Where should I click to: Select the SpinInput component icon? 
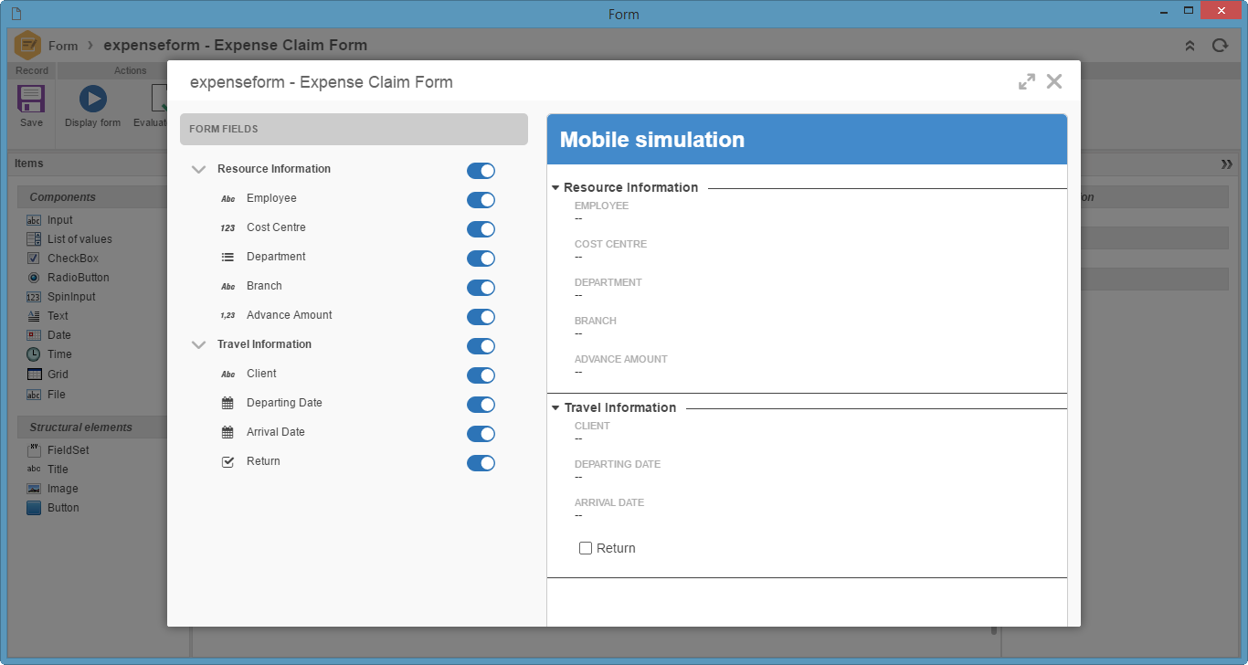point(34,297)
